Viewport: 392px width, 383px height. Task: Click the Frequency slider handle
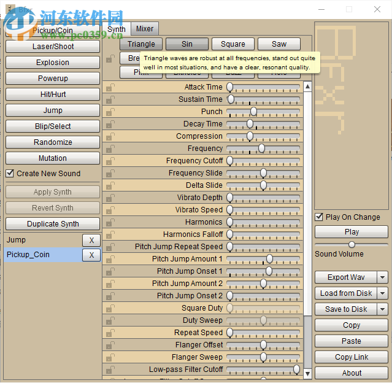point(261,148)
